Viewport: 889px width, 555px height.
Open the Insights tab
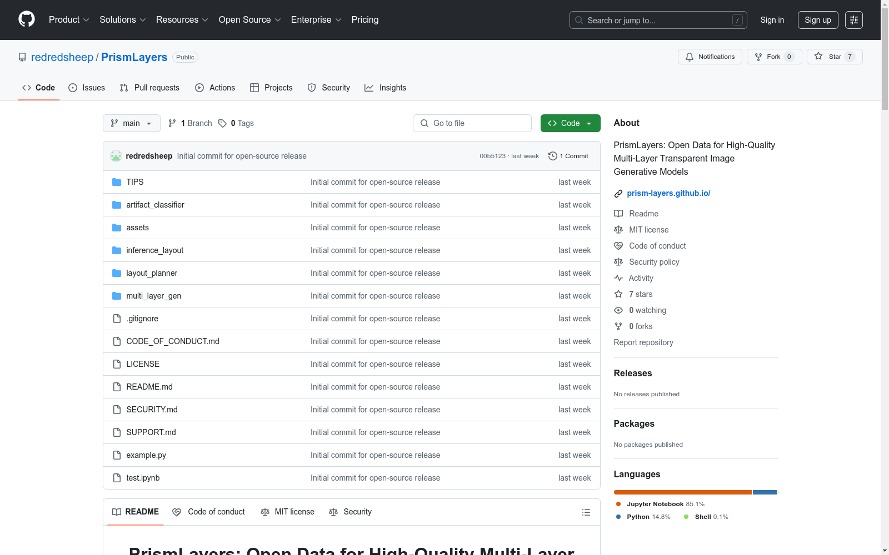386,88
